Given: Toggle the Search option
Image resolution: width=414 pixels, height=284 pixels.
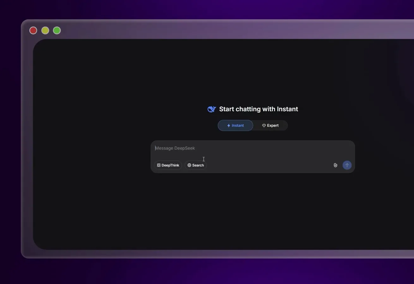Looking at the screenshot, I should click(x=196, y=165).
